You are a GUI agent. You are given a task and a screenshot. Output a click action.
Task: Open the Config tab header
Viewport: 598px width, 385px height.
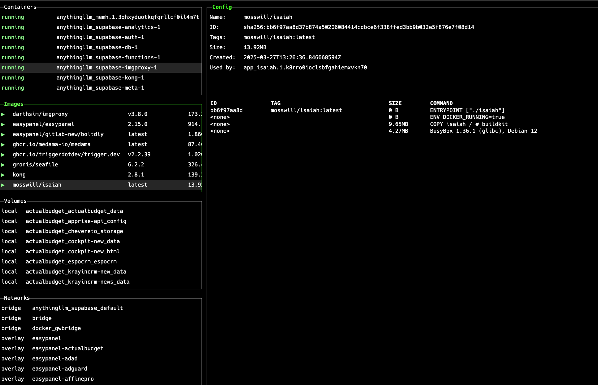(x=222, y=7)
